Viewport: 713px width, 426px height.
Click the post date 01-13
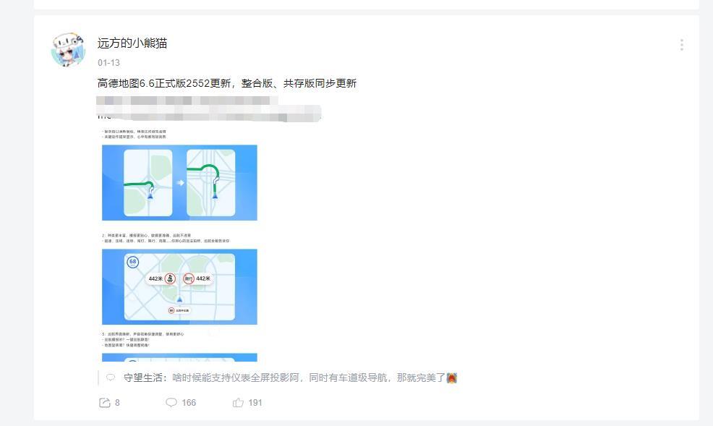click(x=108, y=63)
